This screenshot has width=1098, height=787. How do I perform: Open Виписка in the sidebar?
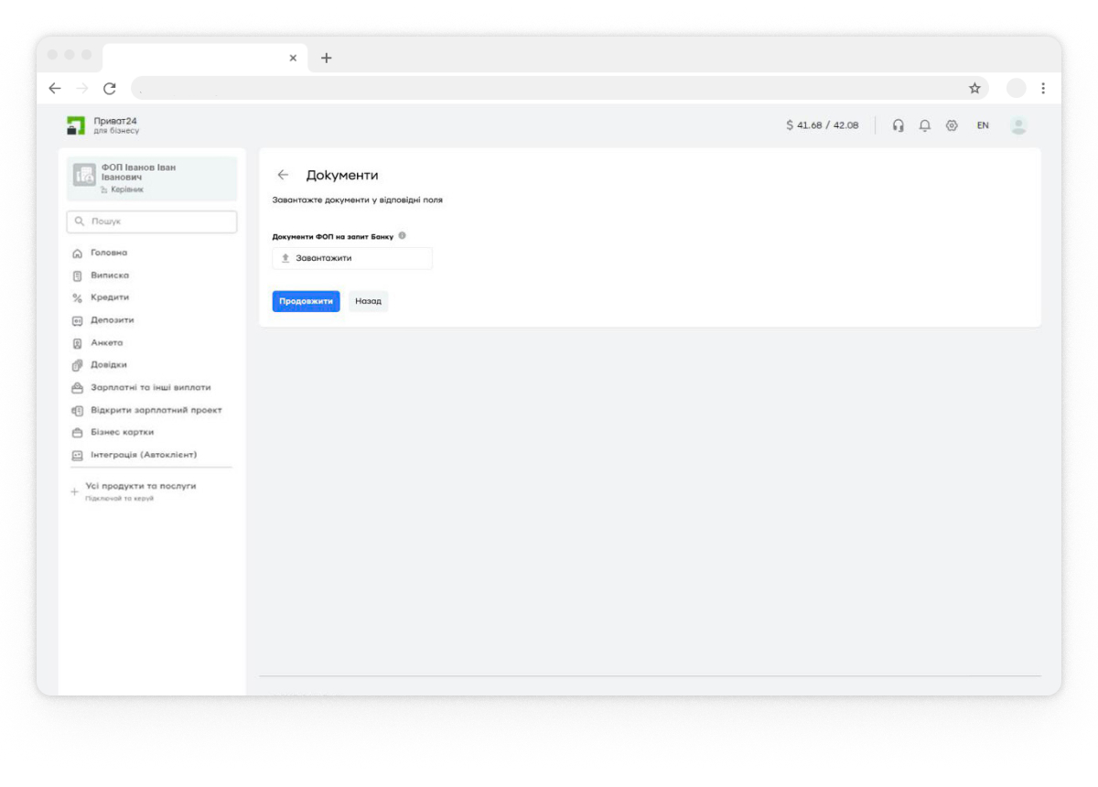tap(109, 275)
